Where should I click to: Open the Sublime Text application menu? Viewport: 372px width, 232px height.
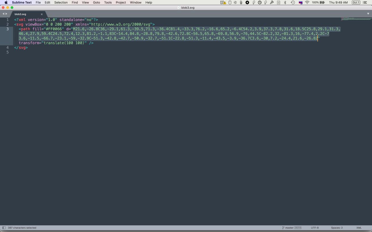tap(22, 2)
